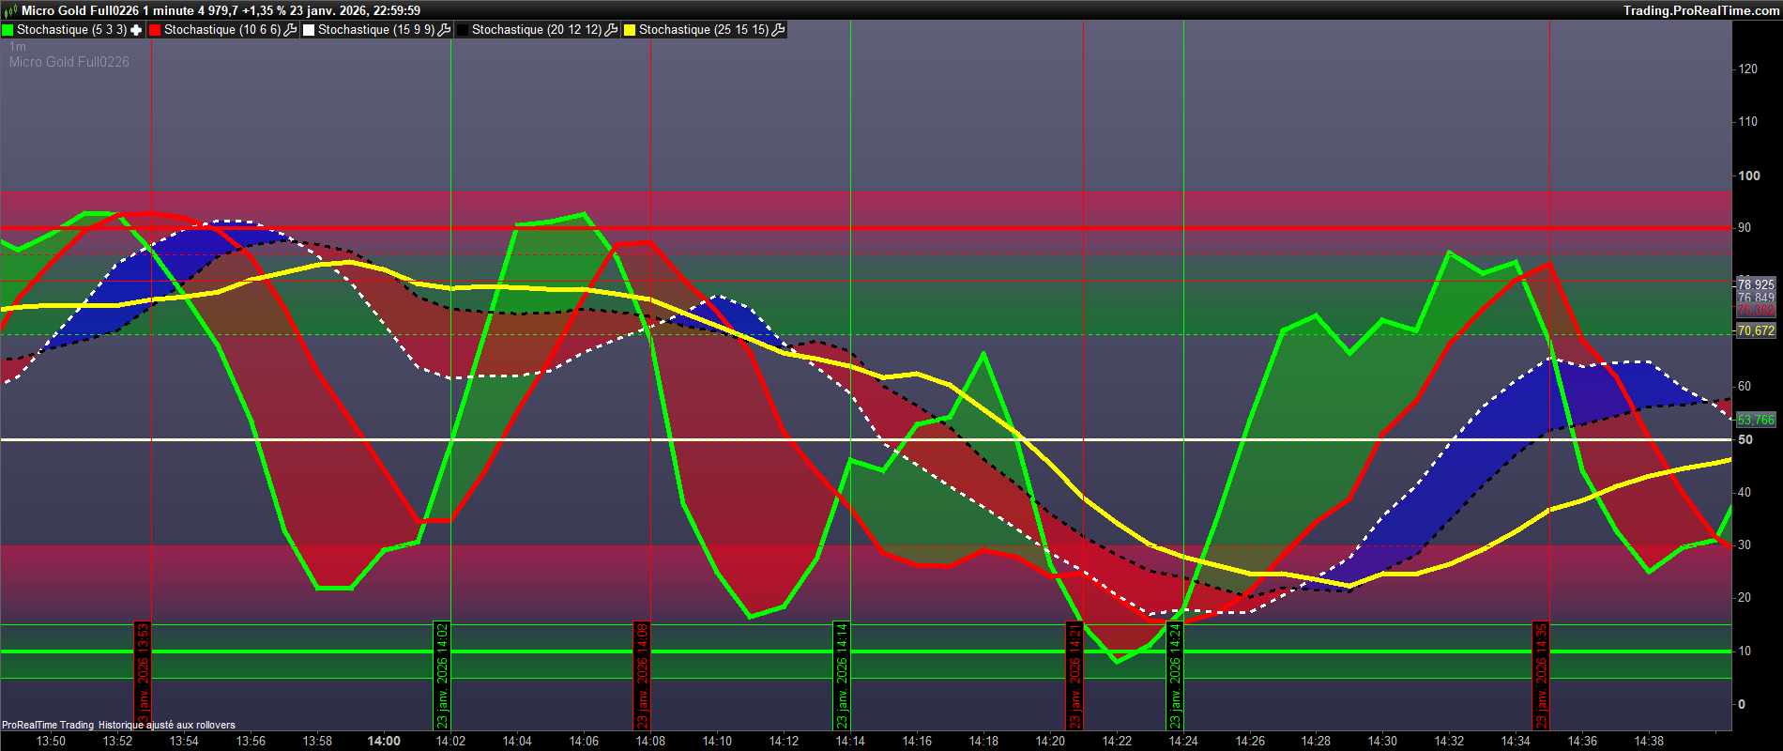Click the wrench next to Stochastique (25 15 15)
Screen dimensions: 1783x751
[x=778, y=30]
